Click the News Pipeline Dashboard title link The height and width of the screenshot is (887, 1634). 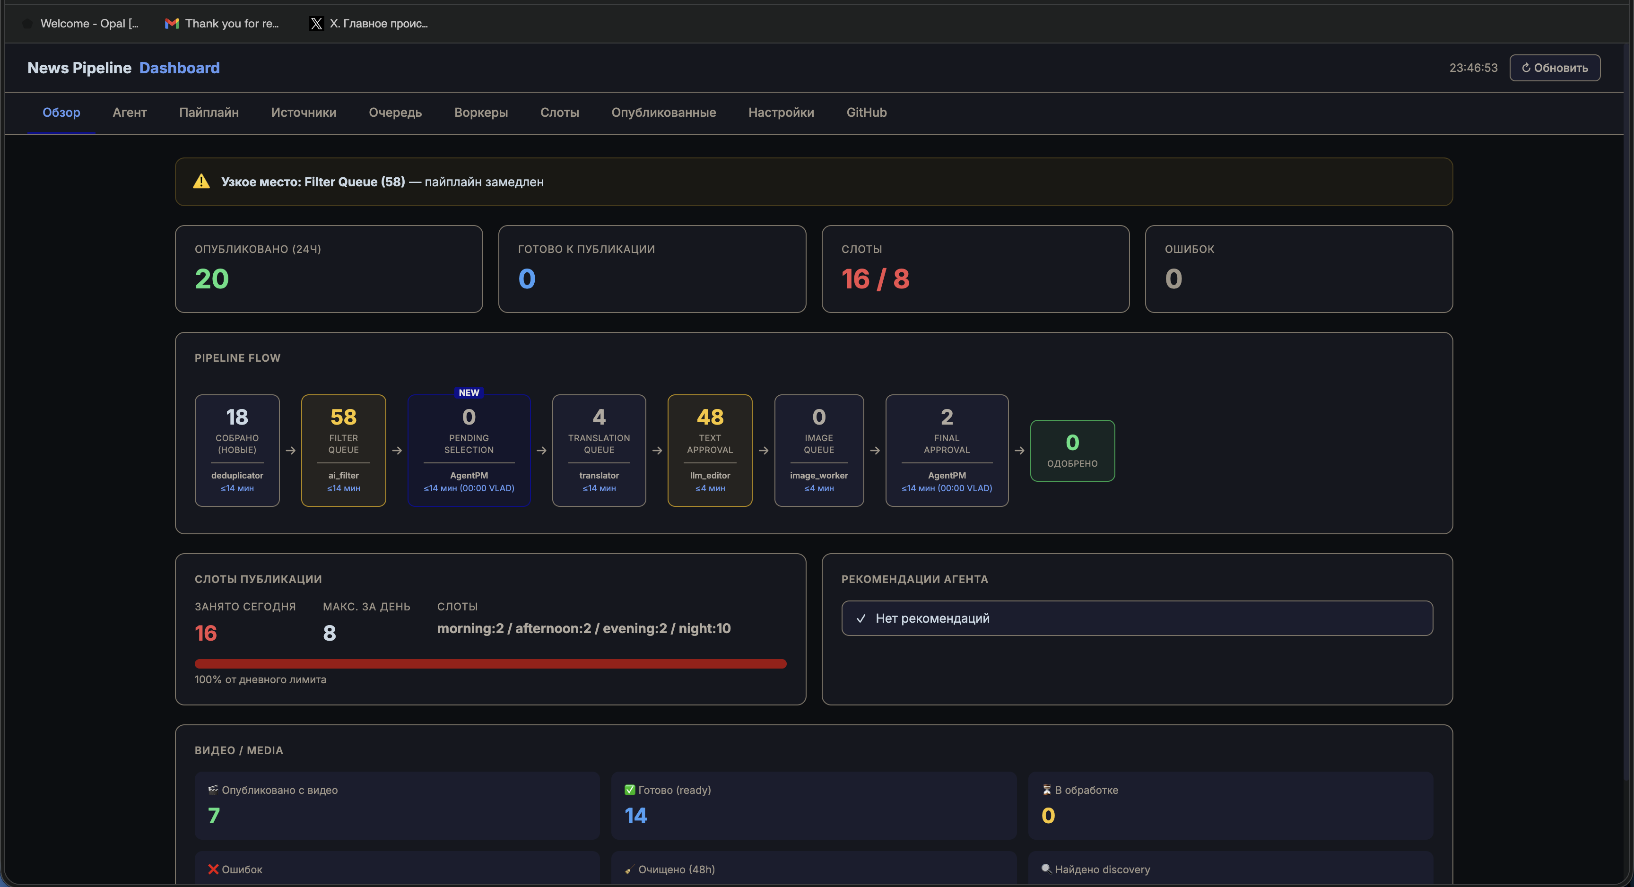coord(124,68)
